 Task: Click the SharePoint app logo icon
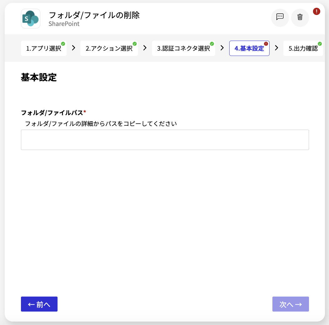tap(31, 18)
